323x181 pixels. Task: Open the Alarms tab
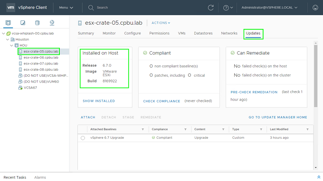click(x=40, y=177)
